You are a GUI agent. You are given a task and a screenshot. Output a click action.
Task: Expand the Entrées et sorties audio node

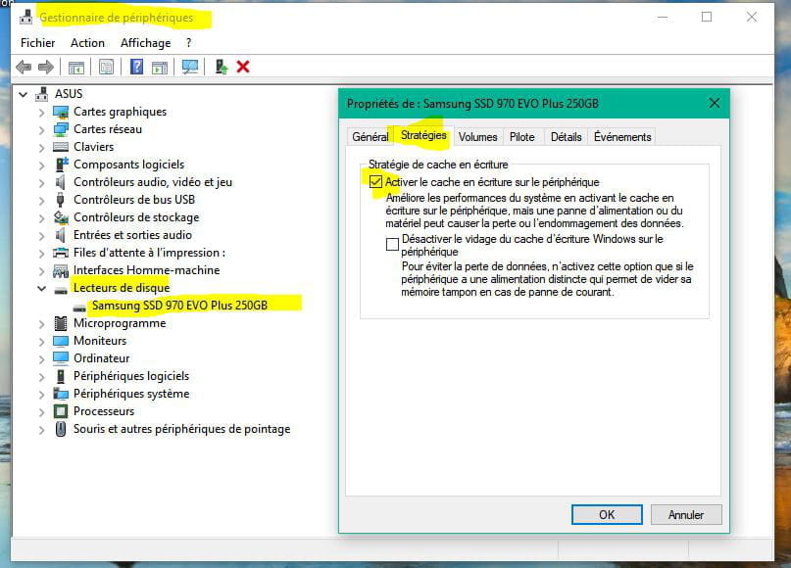pos(41,236)
